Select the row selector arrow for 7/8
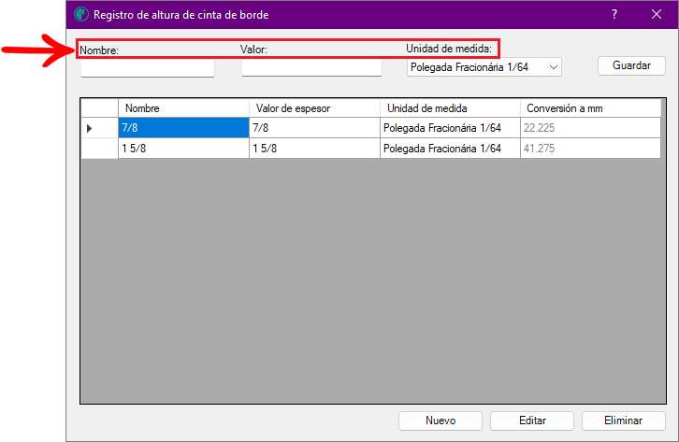This screenshot has width=679, height=442. click(99, 128)
